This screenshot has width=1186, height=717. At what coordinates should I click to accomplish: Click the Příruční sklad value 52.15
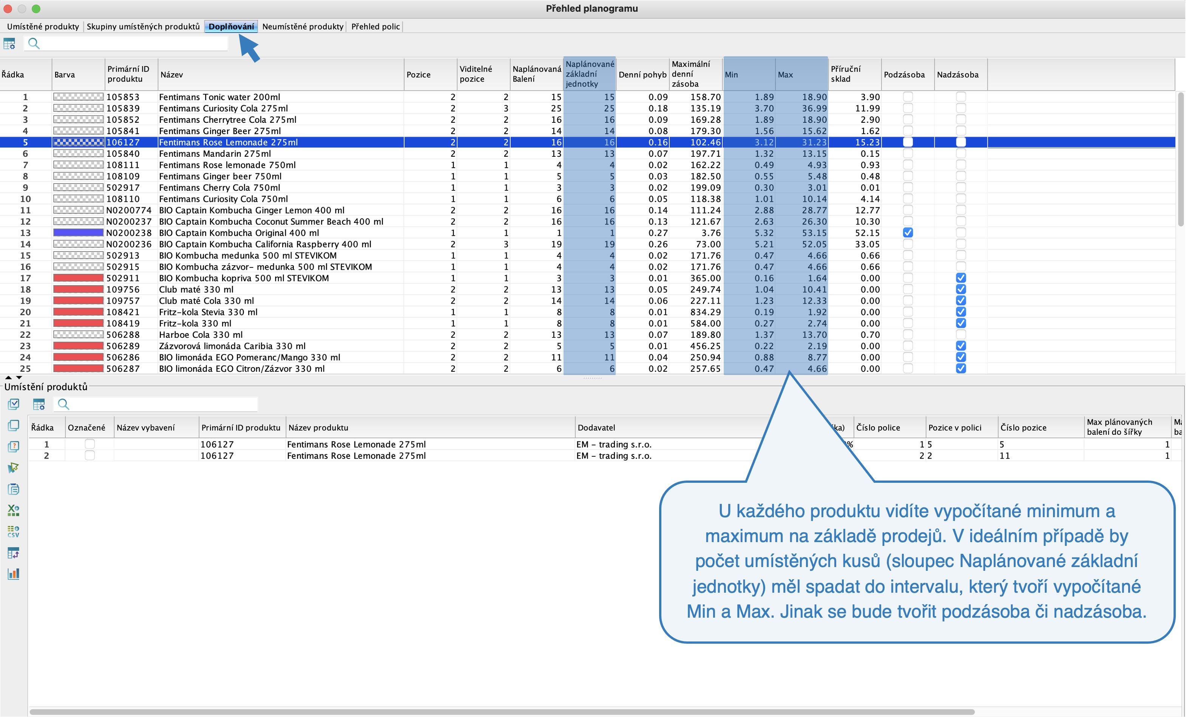867,233
